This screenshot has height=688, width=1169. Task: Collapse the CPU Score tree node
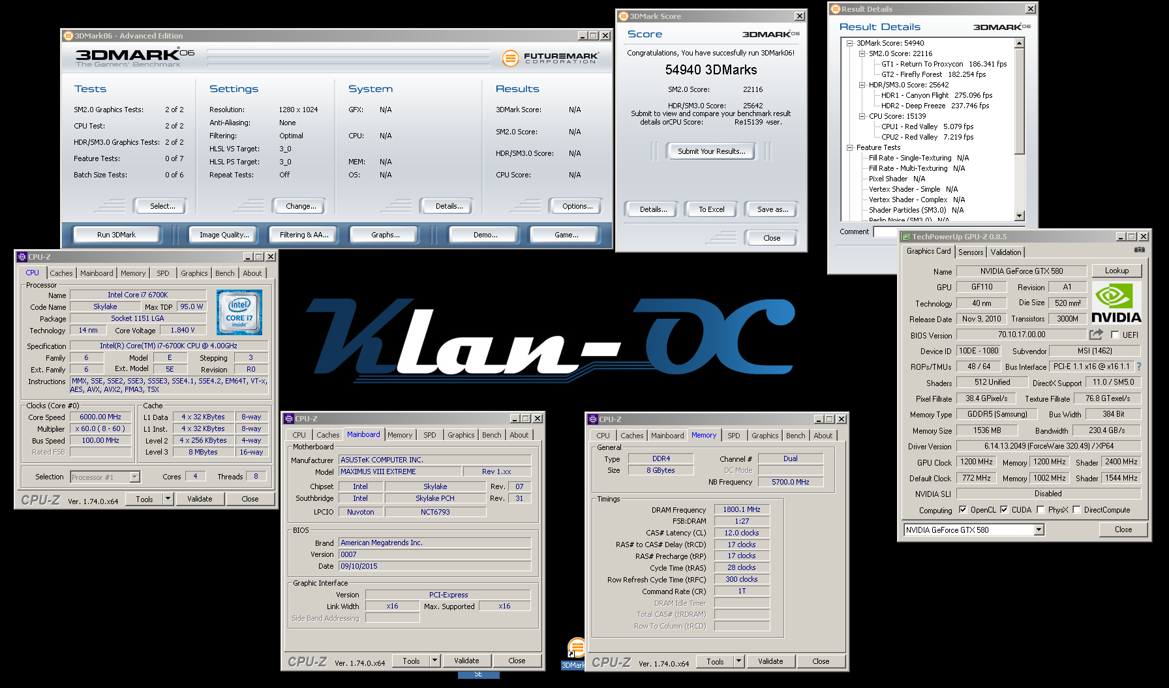[862, 117]
